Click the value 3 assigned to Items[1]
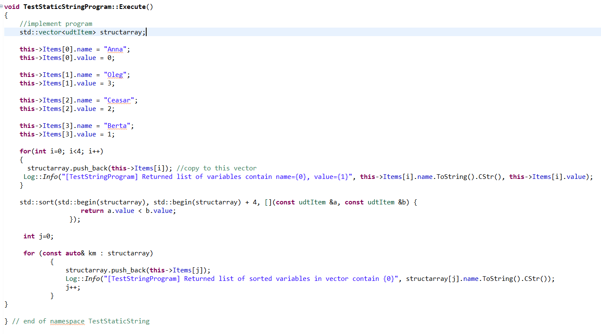Viewport: 601px width, 334px height. 109,83
